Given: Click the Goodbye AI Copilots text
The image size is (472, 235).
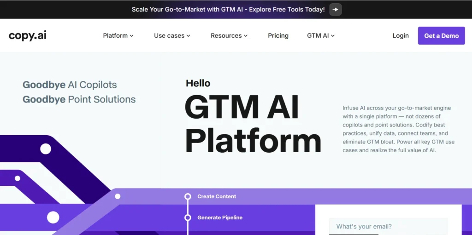Looking at the screenshot, I should click(x=70, y=85).
